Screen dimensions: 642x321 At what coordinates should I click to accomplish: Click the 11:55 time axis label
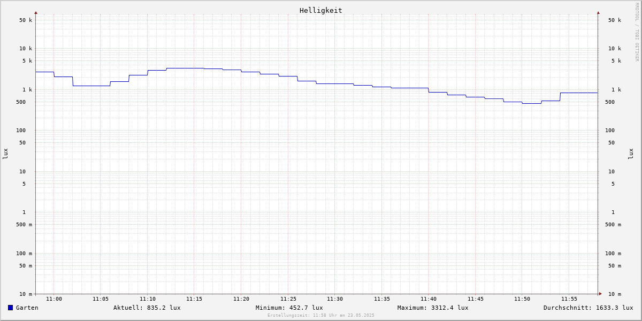click(x=569, y=299)
